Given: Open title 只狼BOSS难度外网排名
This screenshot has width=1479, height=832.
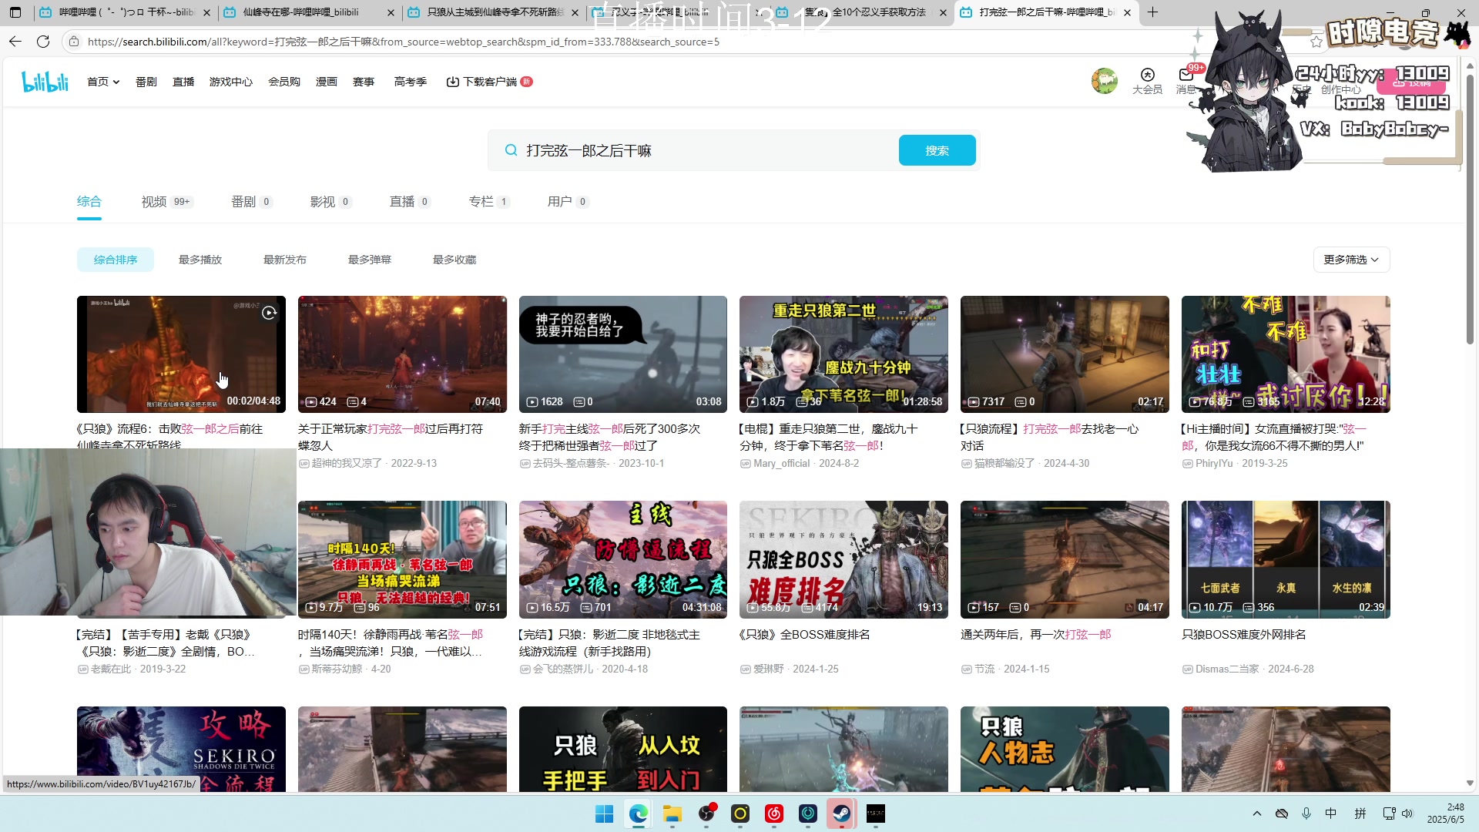Looking at the screenshot, I should pos(1244,635).
